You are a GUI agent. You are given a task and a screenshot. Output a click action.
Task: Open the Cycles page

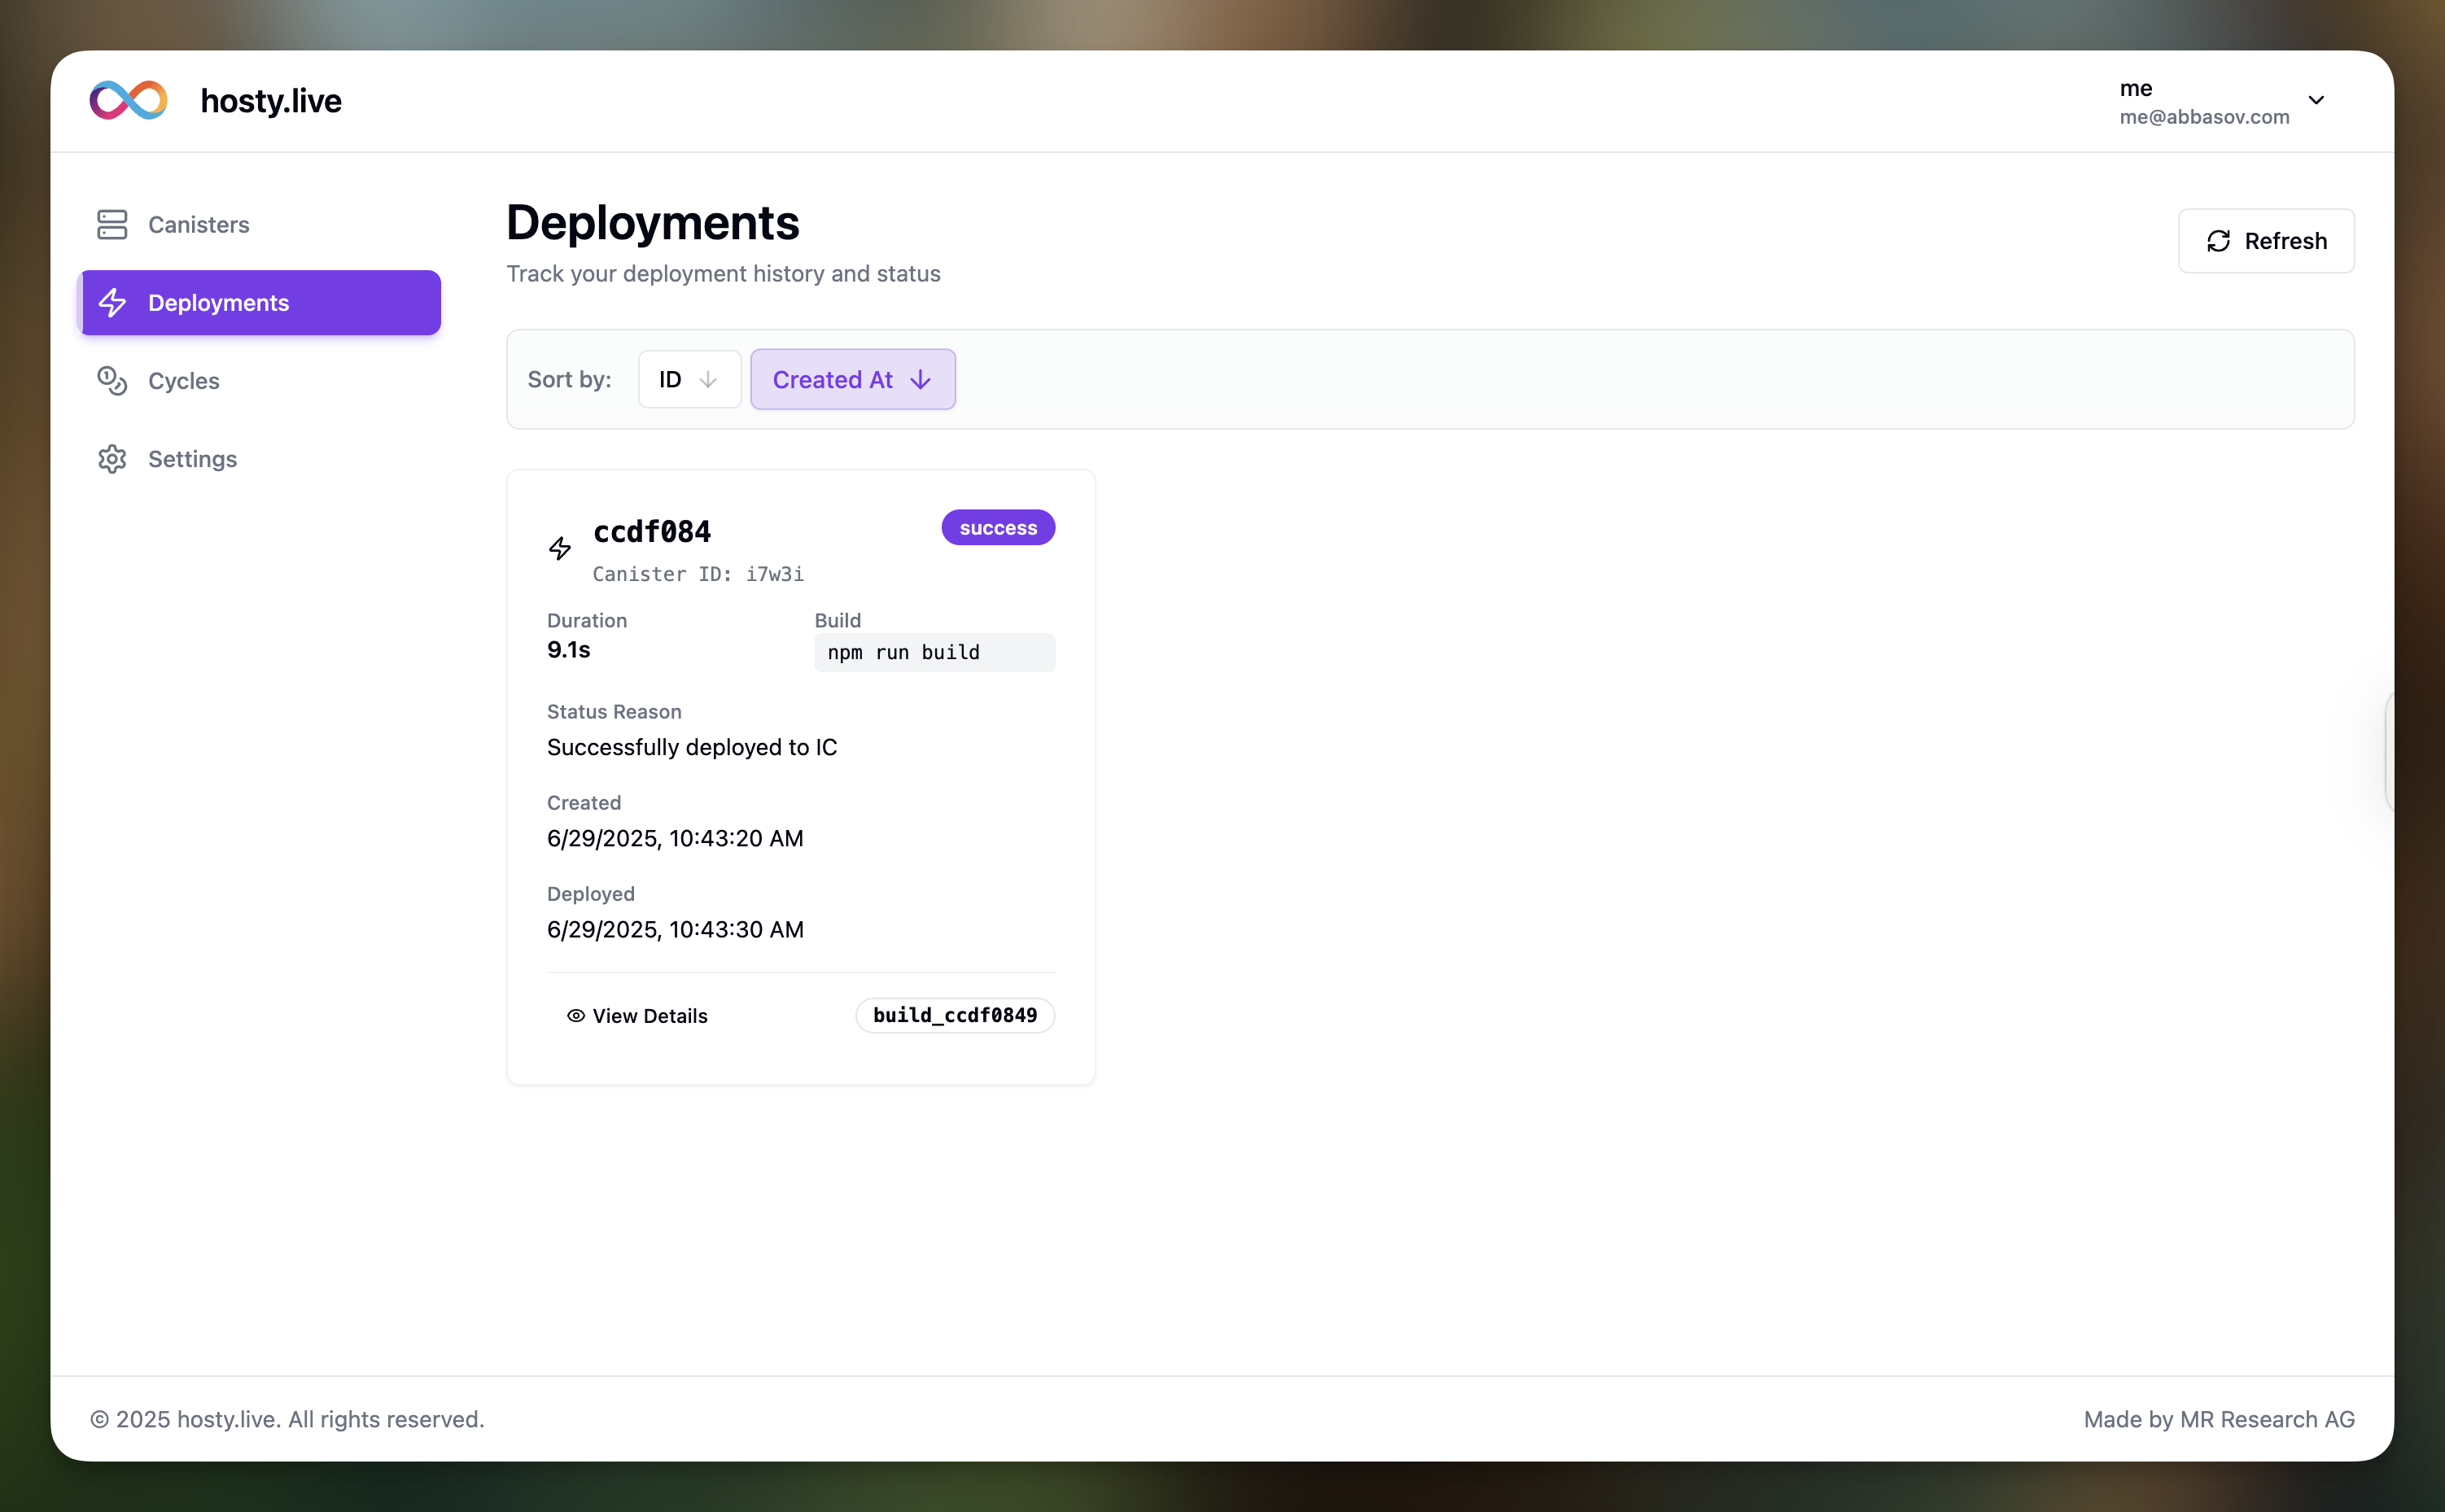coord(184,381)
